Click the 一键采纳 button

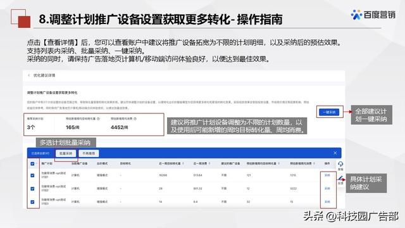coord(329,112)
